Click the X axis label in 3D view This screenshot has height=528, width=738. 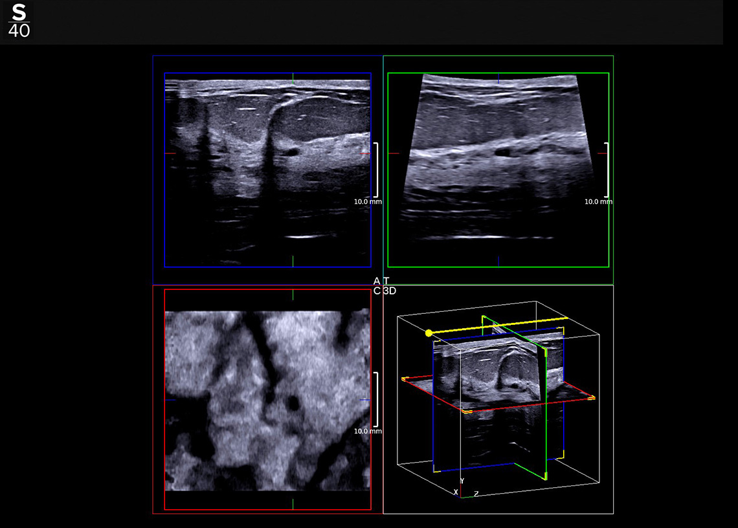[x=456, y=492]
